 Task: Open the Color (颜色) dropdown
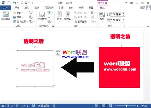click(x=18, y=17)
